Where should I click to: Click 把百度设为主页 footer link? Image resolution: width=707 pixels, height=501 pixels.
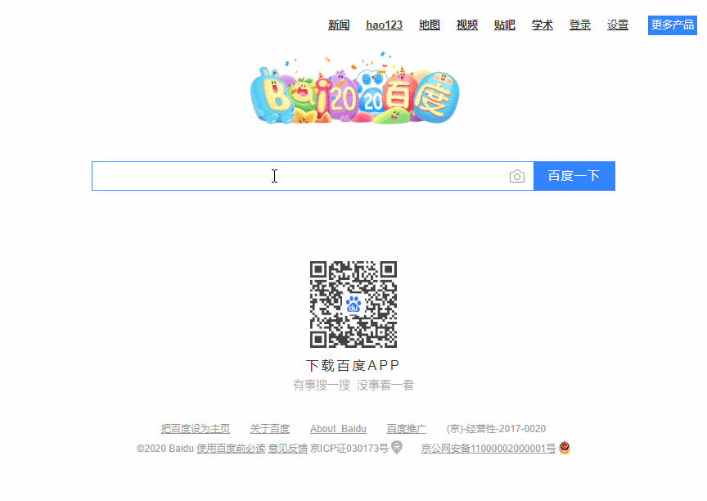click(x=196, y=429)
